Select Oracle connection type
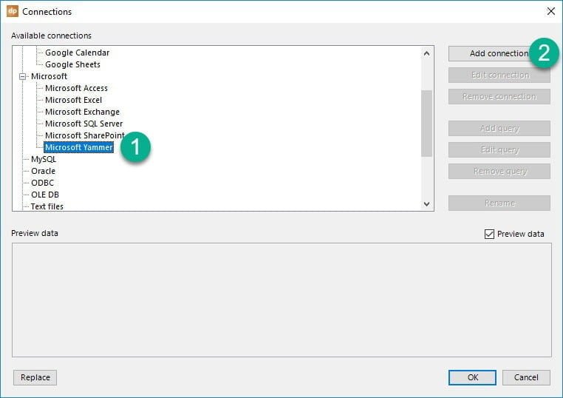The width and height of the screenshot is (563, 398). click(43, 171)
